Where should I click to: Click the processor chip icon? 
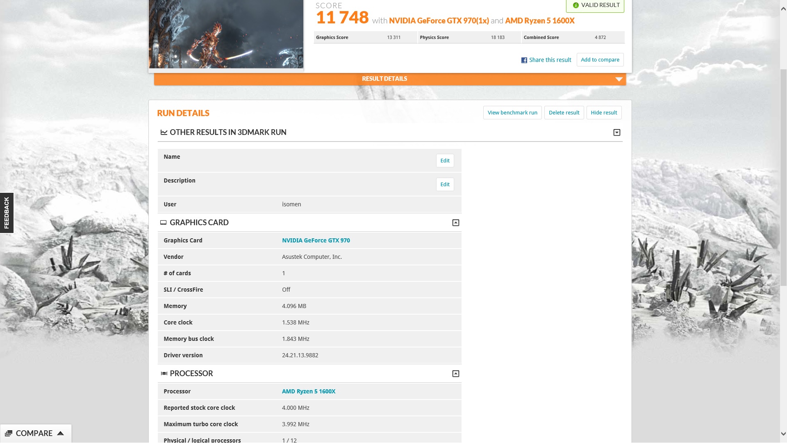(x=164, y=373)
